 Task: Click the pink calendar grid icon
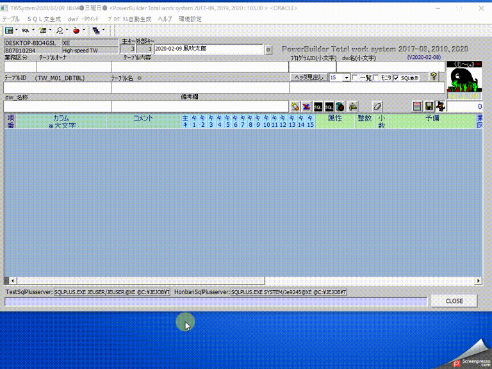pos(417,106)
